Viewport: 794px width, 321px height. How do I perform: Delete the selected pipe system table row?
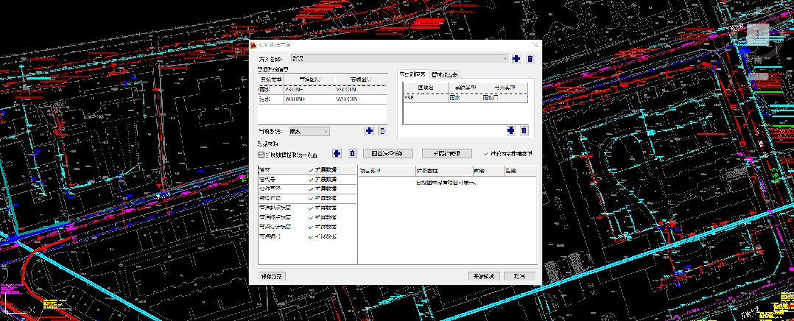point(382,131)
